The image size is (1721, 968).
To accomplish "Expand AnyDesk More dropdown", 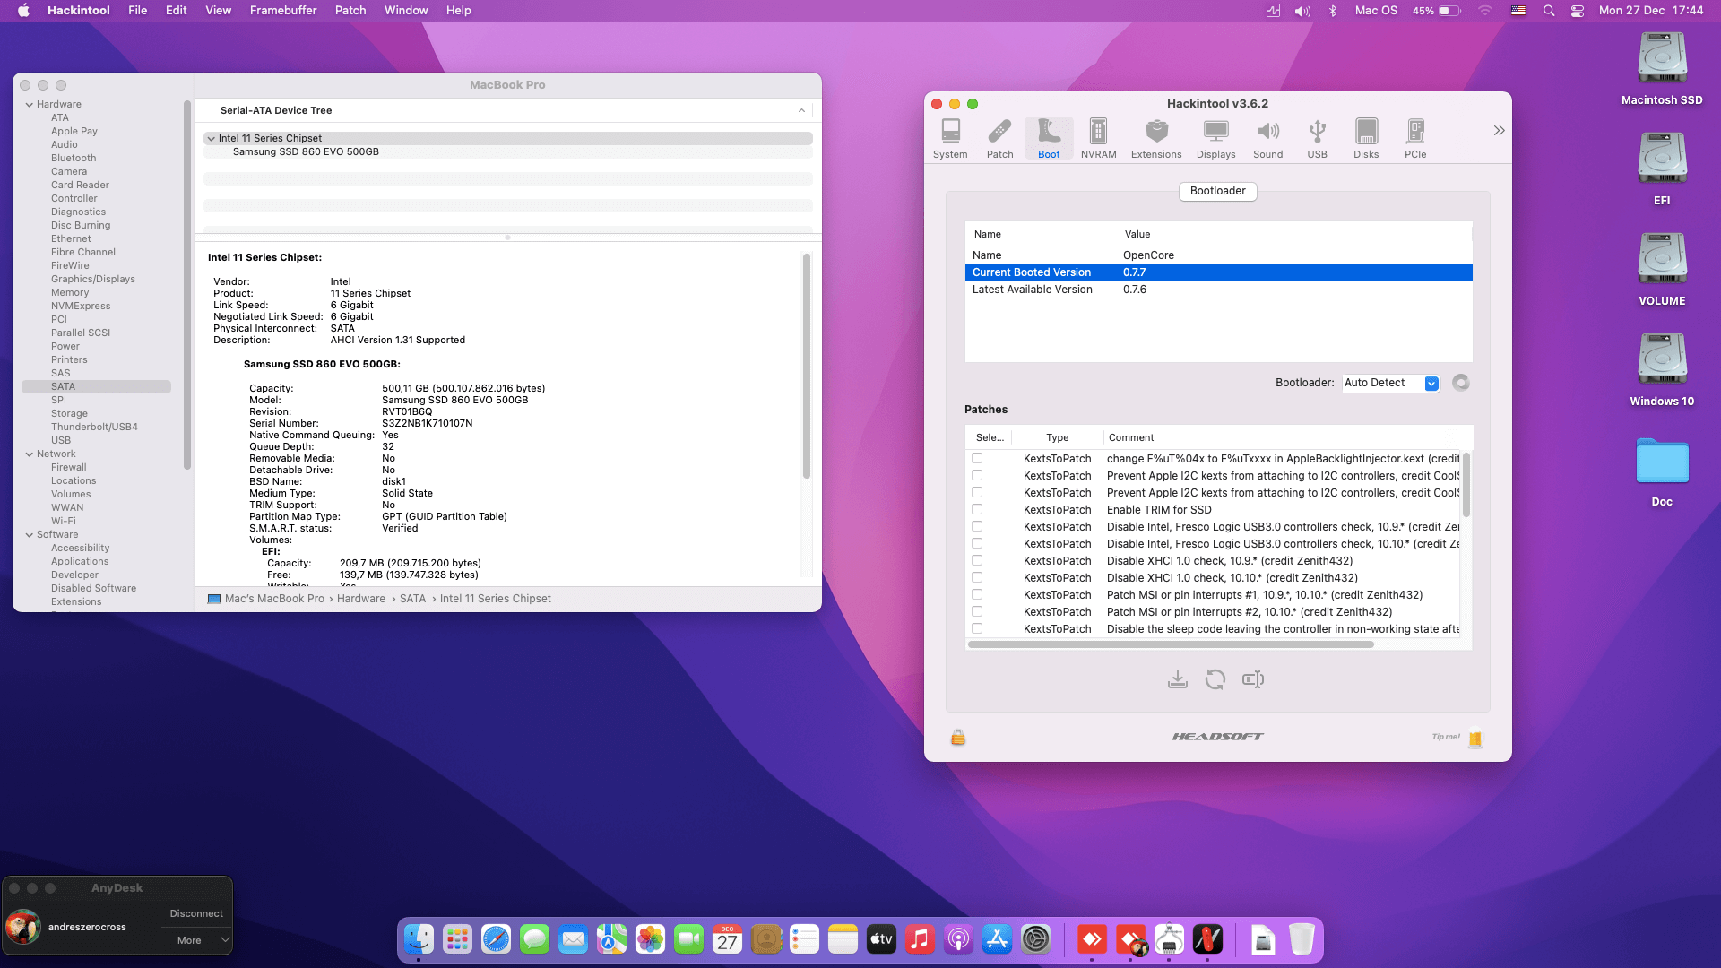I will [196, 940].
